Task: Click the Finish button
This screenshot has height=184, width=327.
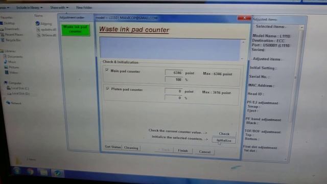Action: pos(183,151)
